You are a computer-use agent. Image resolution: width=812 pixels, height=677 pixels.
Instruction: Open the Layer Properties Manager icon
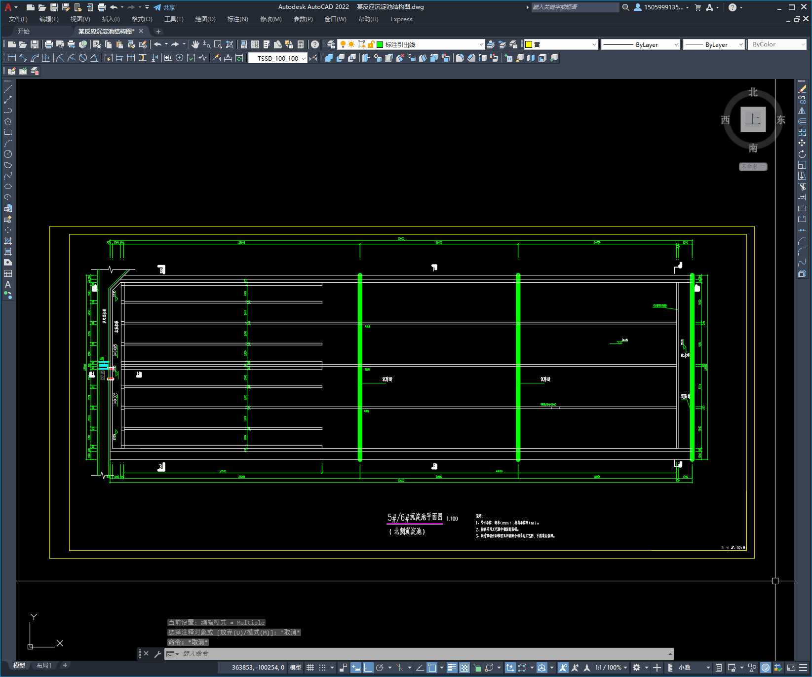331,44
